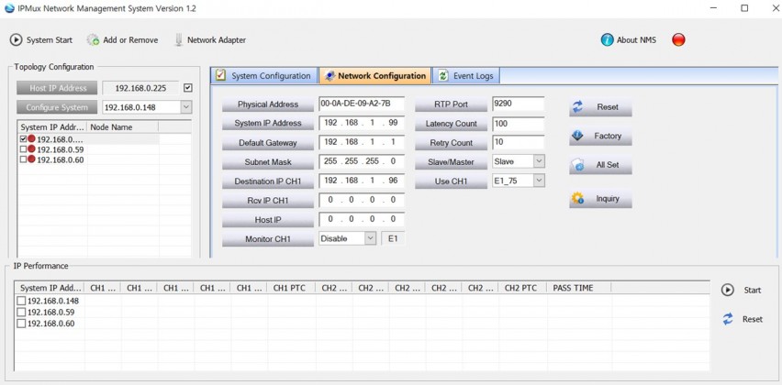The width and height of the screenshot is (782, 385).
Task: Click the Physical Address button
Action: click(268, 104)
